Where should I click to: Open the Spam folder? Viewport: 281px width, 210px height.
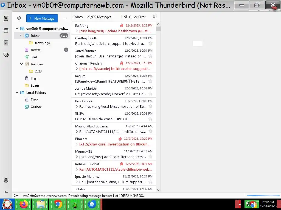pyautogui.click(x=42, y=86)
